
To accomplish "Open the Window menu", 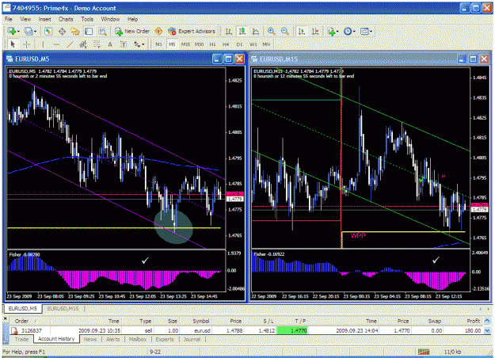I will click(x=110, y=19).
